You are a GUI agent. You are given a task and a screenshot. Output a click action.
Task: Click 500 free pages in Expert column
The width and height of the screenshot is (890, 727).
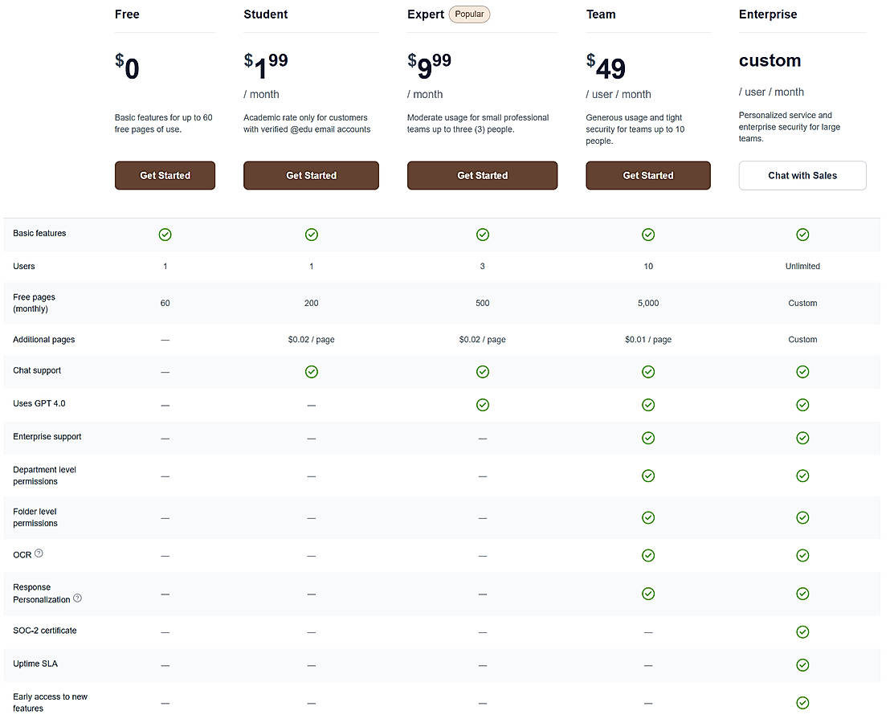tap(483, 303)
